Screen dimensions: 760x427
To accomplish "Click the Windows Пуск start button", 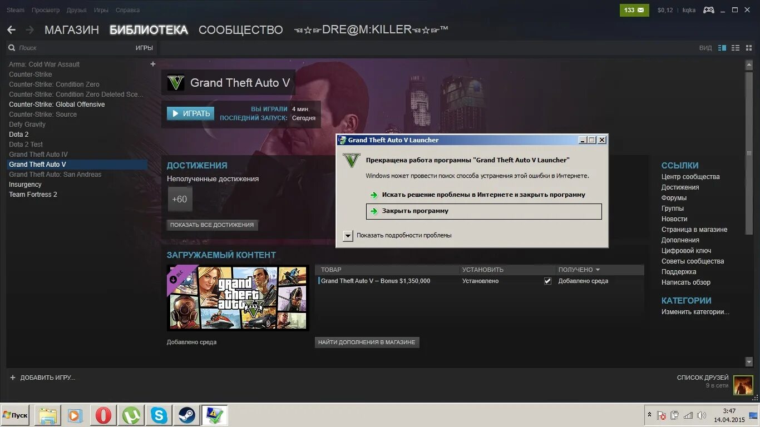I will pyautogui.click(x=15, y=415).
